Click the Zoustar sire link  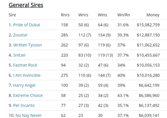tap(20, 35)
